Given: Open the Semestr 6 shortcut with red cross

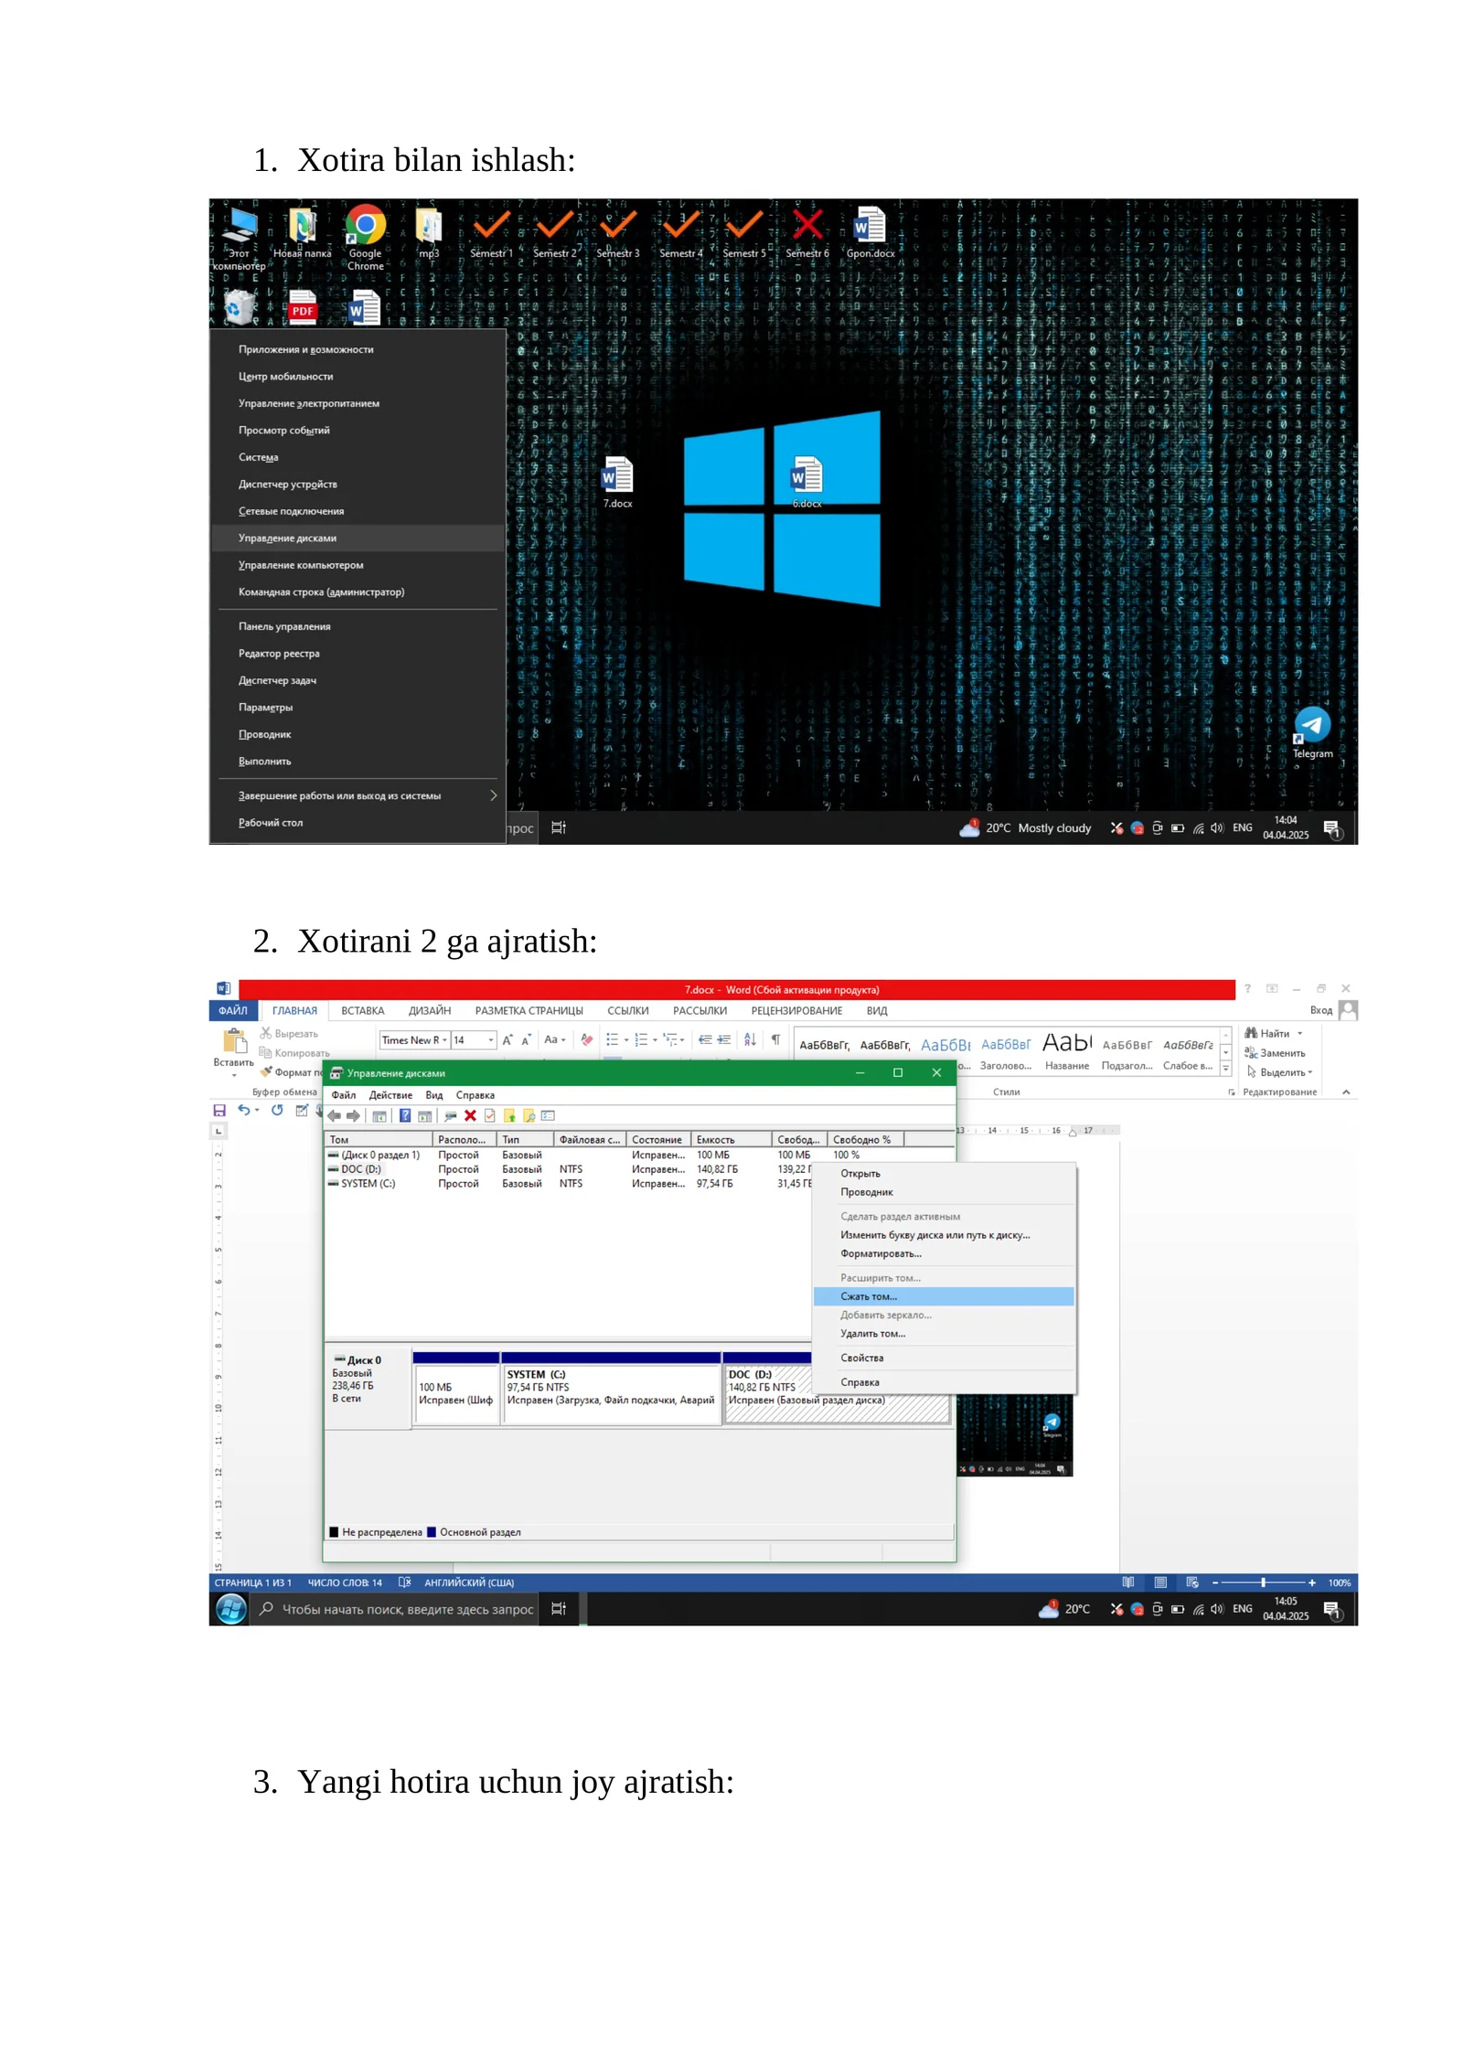Looking at the screenshot, I should coord(807,232).
